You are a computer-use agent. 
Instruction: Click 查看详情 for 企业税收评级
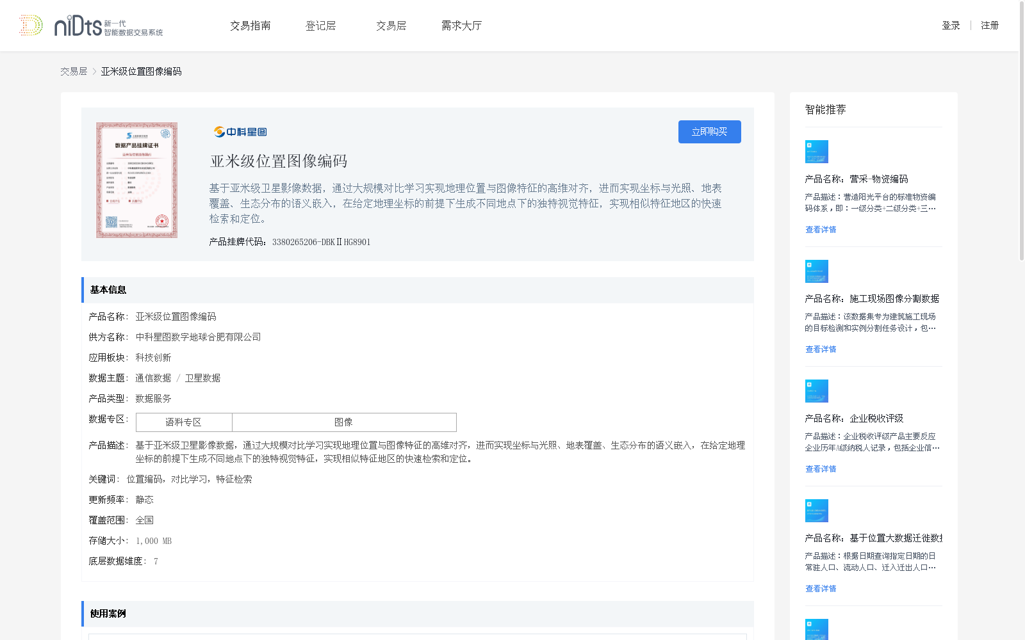(821, 469)
